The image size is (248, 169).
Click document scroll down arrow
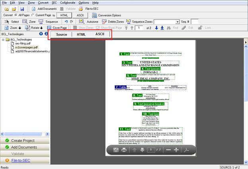click(246, 162)
